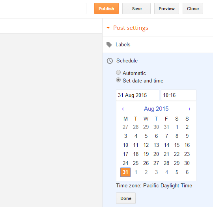The image size is (213, 207).
Task: Select the Automatic schedule option
Action: click(x=118, y=72)
